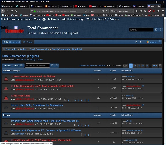Screen dimensions: 166x145
Task: Open the Lesezeichen menu
Action: (x=34, y=1)
